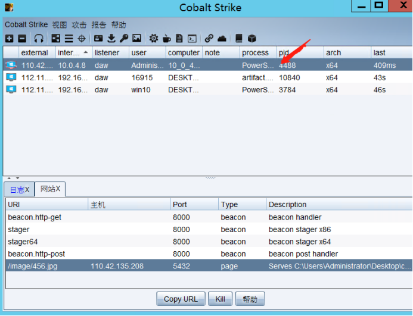413x316 pixels.
Task: Collapse top pane with the up splitter arrow
Action: tap(9, 178)
